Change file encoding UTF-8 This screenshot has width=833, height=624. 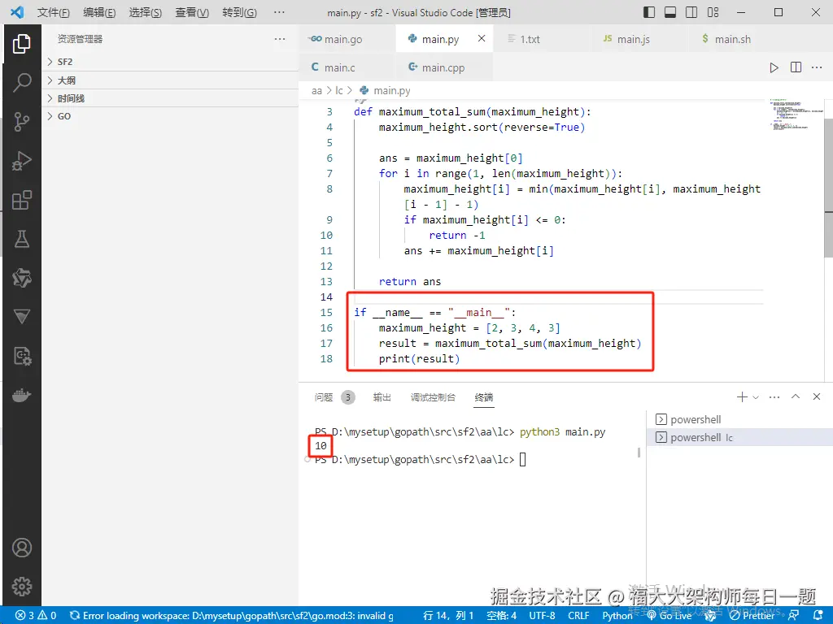pos(542,616)
